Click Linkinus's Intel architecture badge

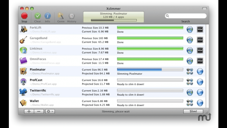pos(200,50)
